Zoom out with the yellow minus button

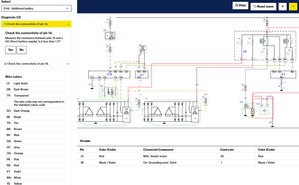(x=293, y=6)
